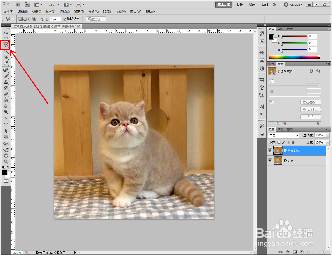Open the opacity 不透明度 slider arrow
332x255 pixels.
point(327,135)
